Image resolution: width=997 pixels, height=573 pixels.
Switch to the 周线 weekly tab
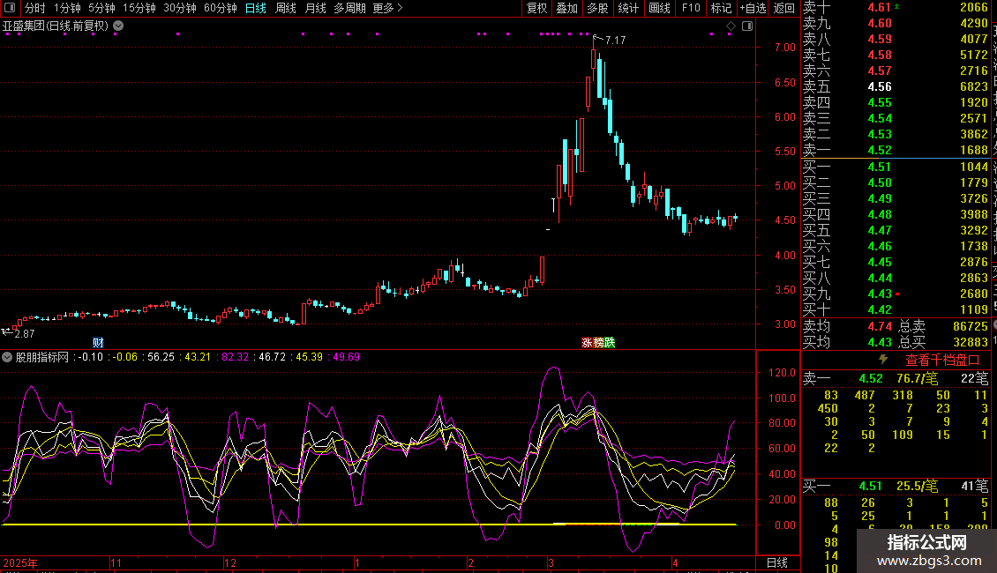point(286,8)
